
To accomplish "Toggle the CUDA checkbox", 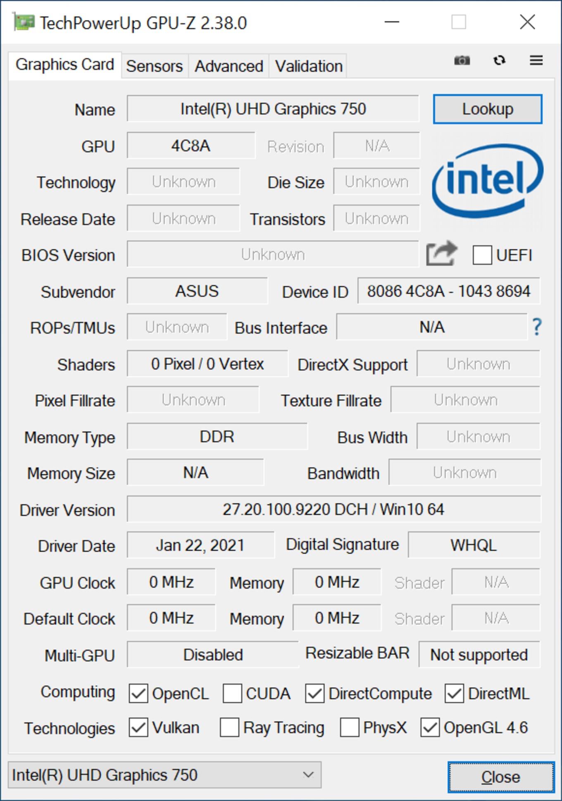I will click(x=232, y=693).
